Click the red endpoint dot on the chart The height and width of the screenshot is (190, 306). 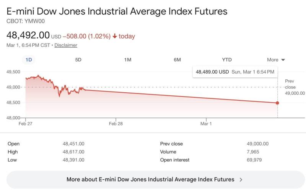tap(277, 103)
